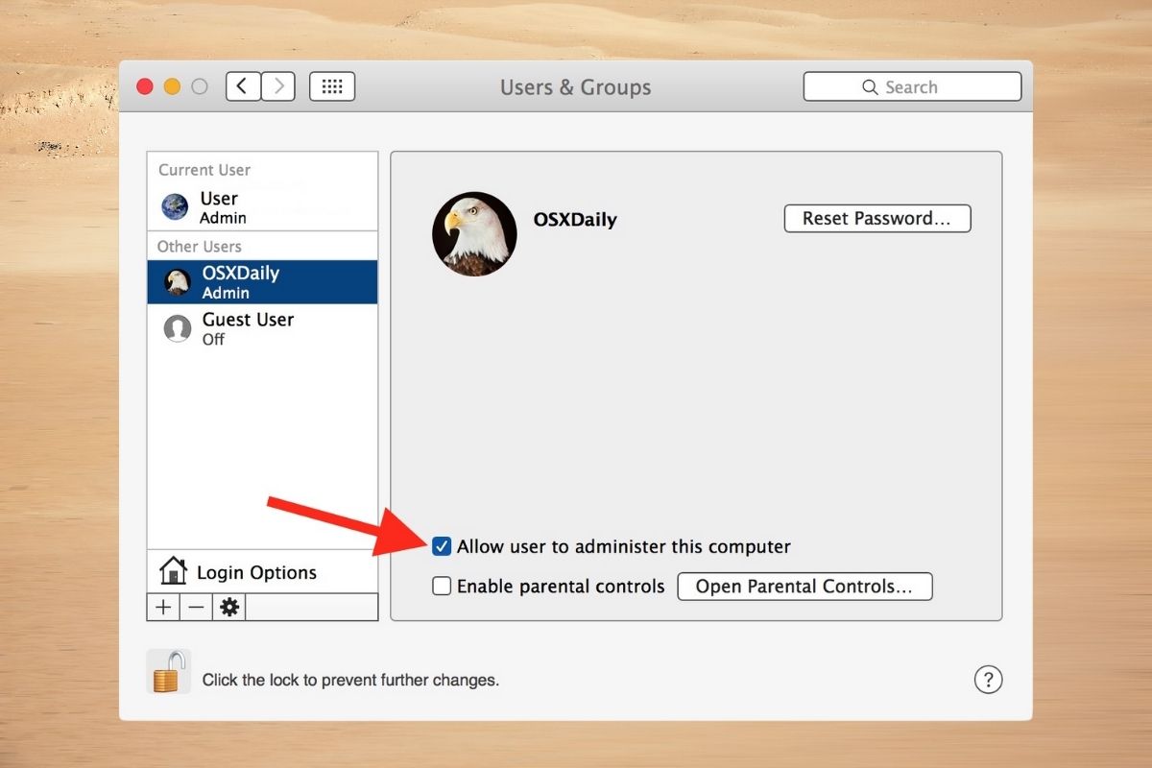The width and height of the screenshot is (1152, 768).
Task: Minimize the window with the yellow button
Action: [172, 86]
